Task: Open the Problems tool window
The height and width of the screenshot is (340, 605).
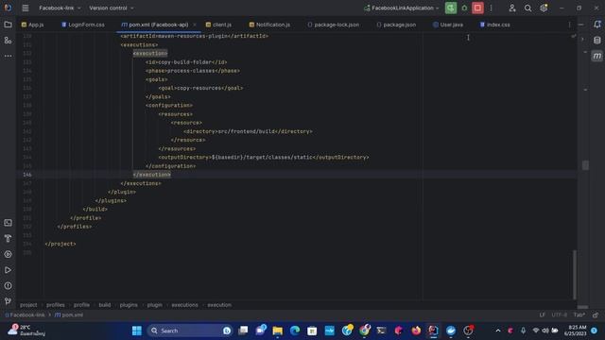Action: click(x=8, y=286)
